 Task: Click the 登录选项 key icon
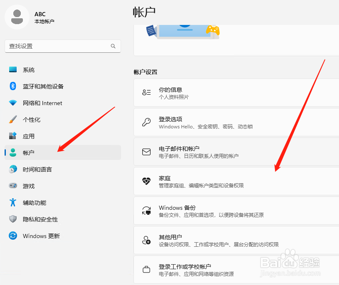[x=146, y=122]
